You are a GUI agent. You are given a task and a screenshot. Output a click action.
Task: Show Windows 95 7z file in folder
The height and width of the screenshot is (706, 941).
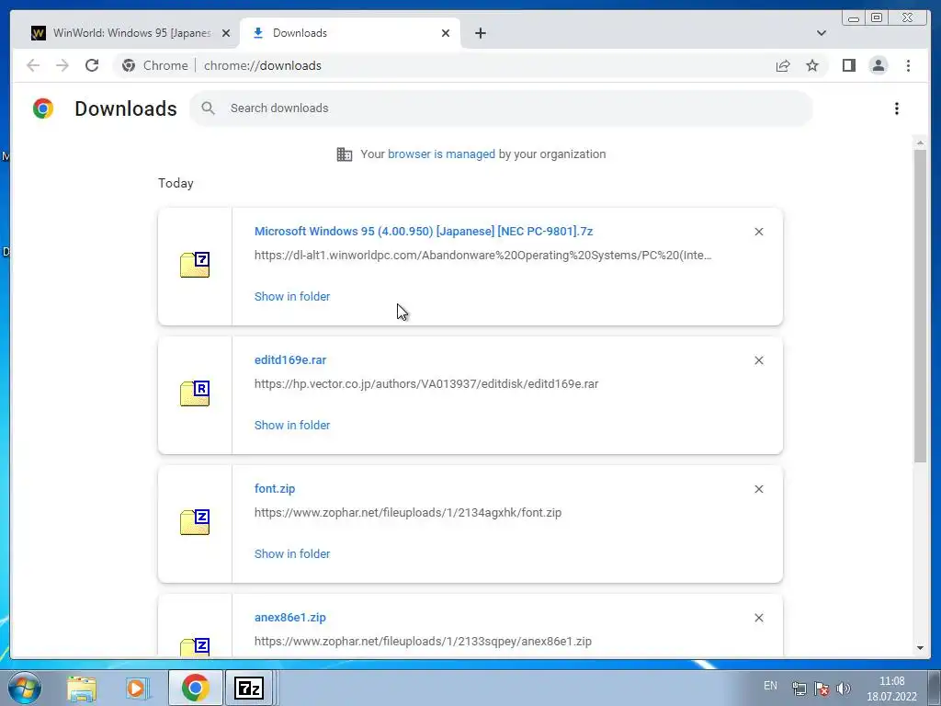(292, 297)
